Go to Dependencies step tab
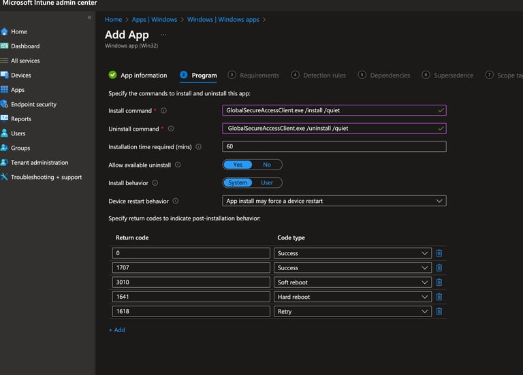Screen dimensions: 523x375 384,76
